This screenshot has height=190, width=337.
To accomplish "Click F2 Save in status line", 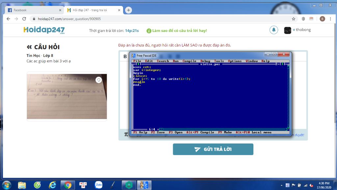I will click(158, 132).
